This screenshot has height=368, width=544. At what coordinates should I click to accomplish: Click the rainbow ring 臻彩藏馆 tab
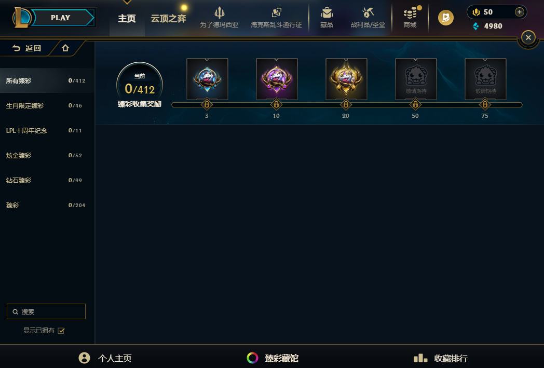(x=273, y=358)
